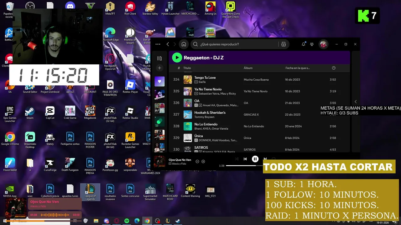Select League of Legends desktop icon

coord(90,192)
